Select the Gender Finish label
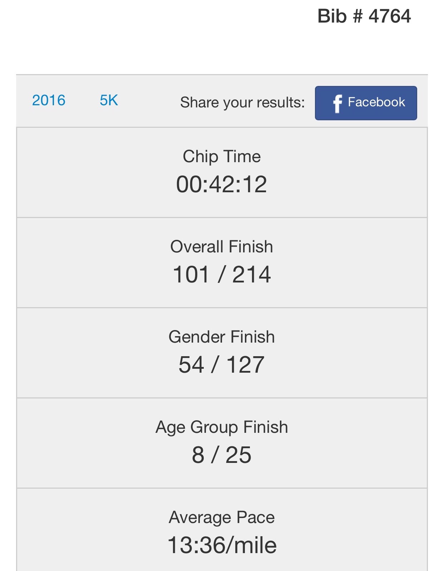Image resolution: width=444 pixels, height=571 pixels. point(222,337)
